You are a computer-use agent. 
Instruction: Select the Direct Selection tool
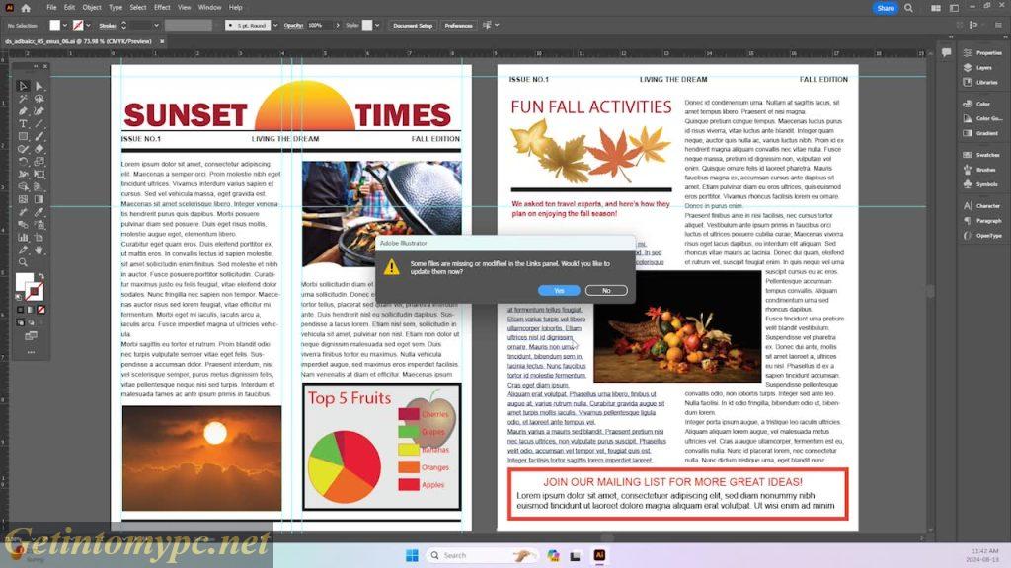point(39,86)
